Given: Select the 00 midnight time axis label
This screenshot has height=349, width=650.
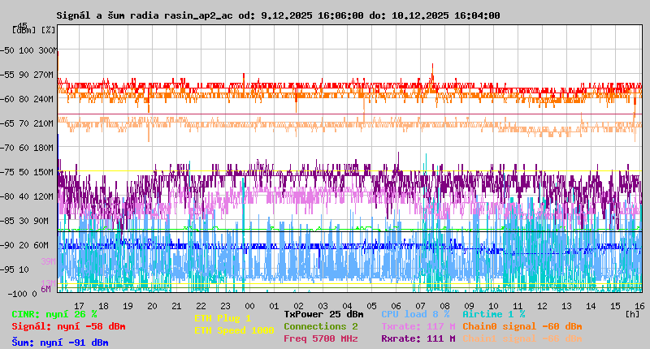Looking at the screenshot, I should coord(250,306).
